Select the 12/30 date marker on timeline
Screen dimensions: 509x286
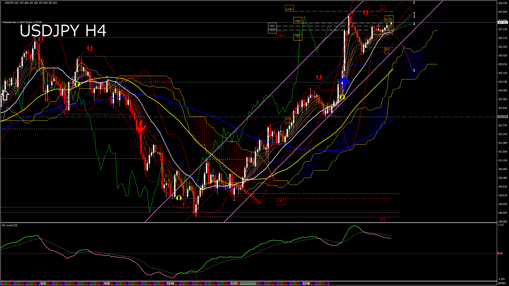[x=306, y=283]
